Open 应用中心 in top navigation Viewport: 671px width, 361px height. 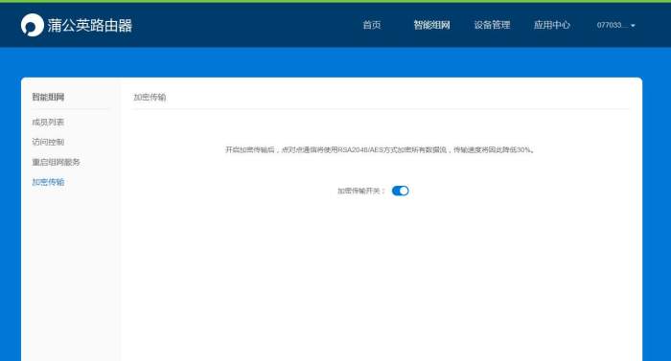[x=551, y=25]
